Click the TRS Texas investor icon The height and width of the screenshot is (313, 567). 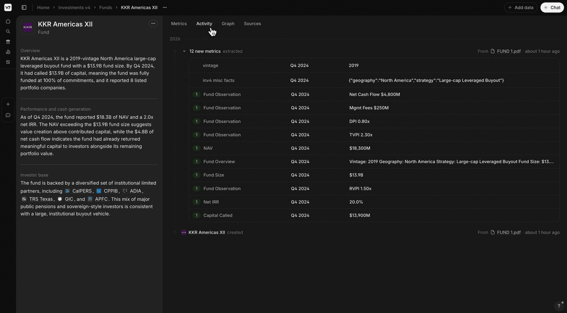(x=24, y=199)
